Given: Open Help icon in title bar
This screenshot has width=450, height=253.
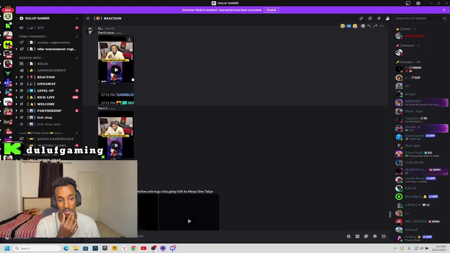Looking at the screenshot, I should (x=418, y=3).
